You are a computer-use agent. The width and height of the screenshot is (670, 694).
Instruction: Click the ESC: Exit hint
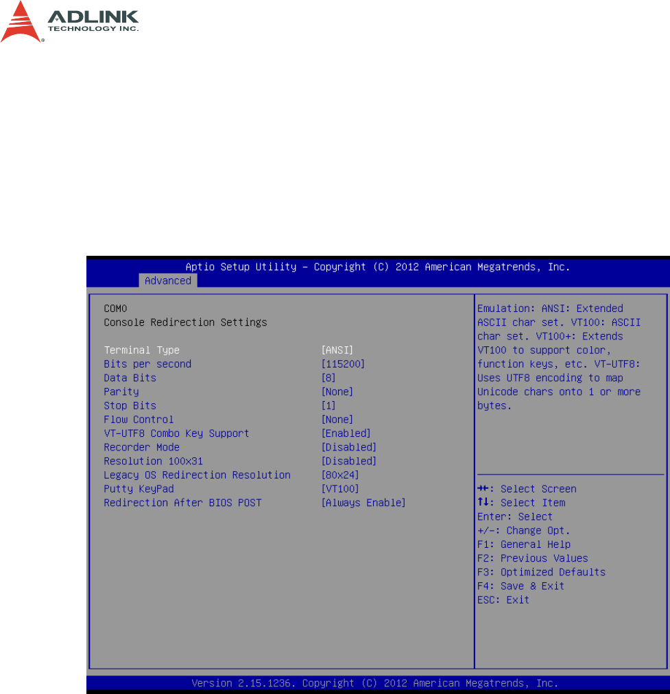503,600
